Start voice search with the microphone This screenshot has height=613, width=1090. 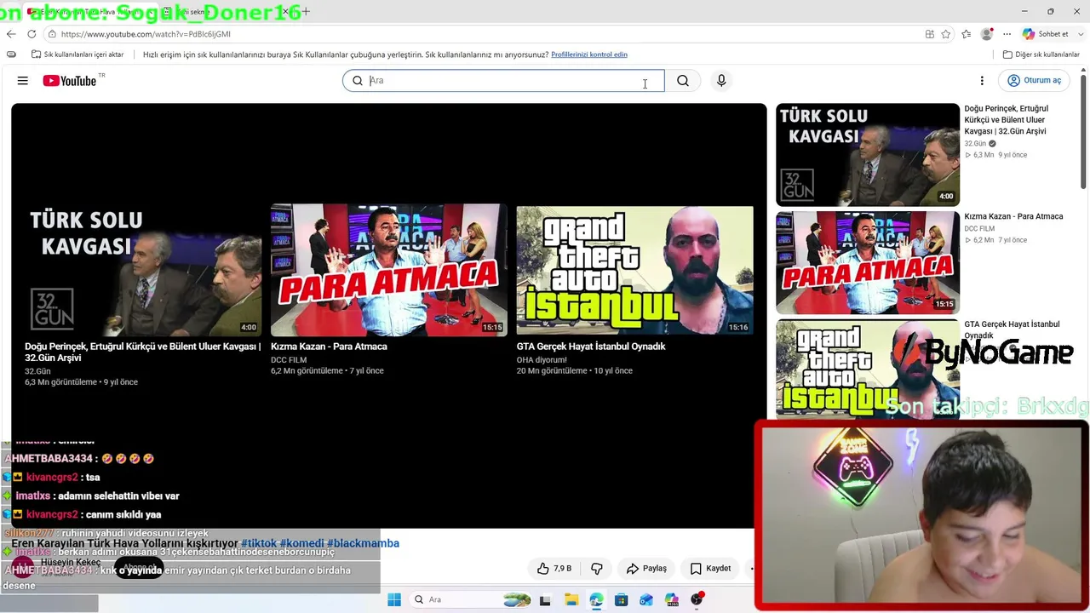[x=721, y=81]
